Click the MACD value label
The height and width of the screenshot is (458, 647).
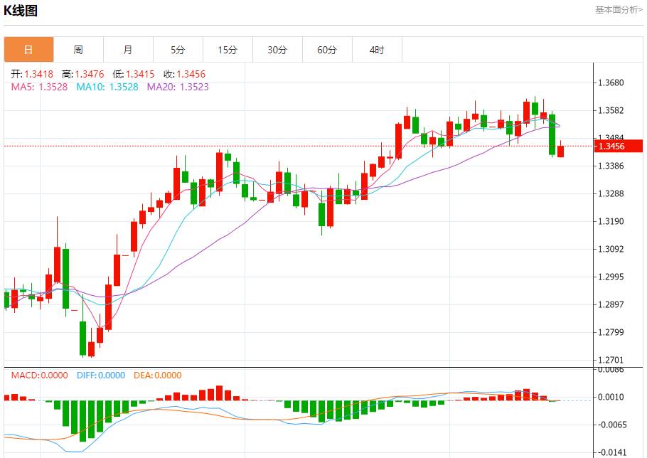[x=39, y=376]
